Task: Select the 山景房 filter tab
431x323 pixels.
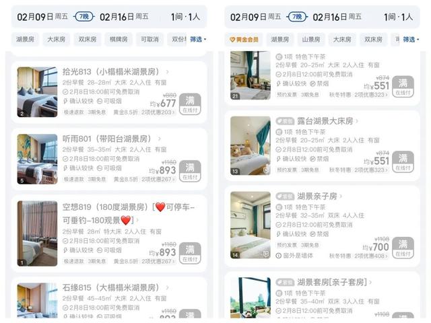Action: pos(311,39)
